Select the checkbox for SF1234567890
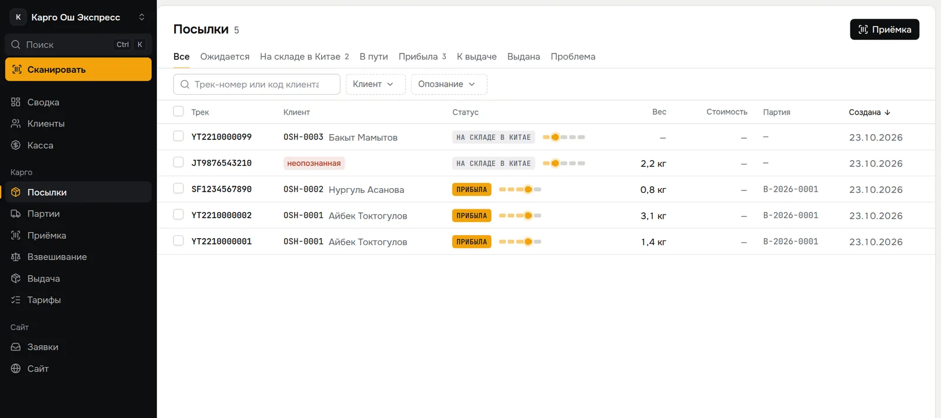941x418 pixels. [x=179, y=189]
